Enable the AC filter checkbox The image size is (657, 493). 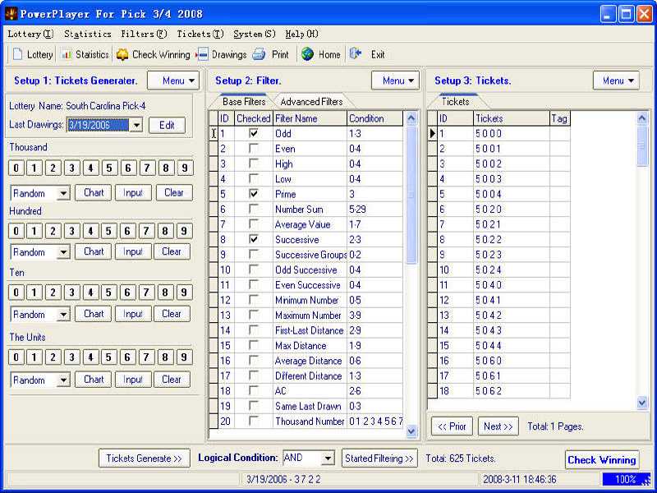[x=254, y=391]
